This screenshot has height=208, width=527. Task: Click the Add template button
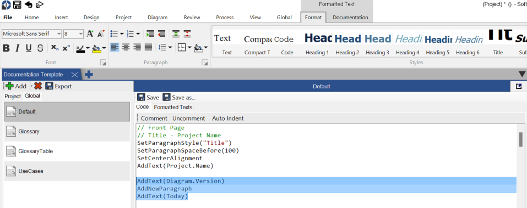click(x=16, y=86)
